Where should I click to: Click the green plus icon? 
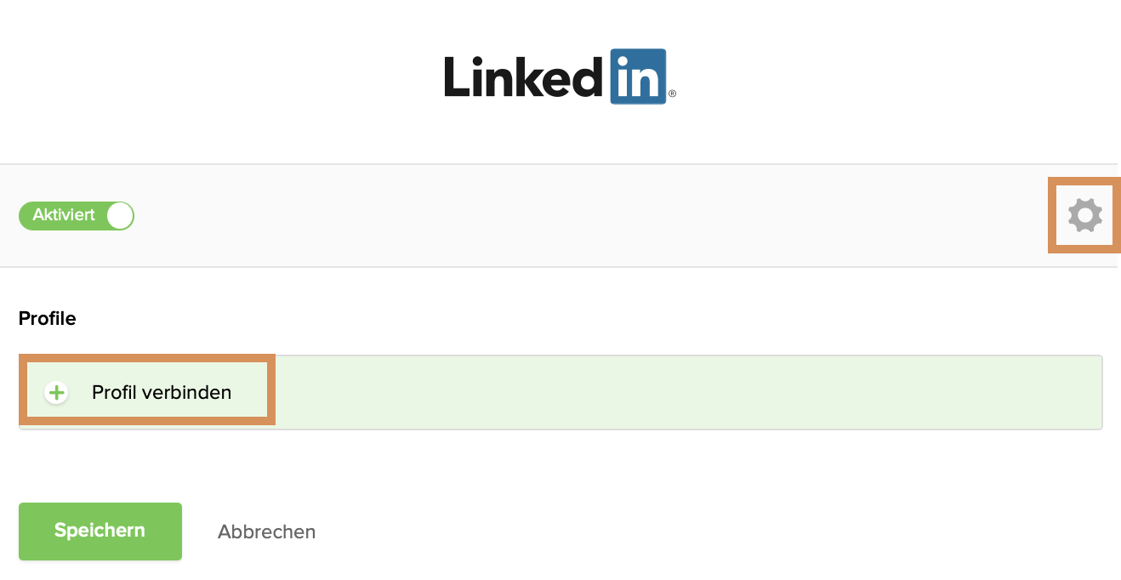pos(56,393)
